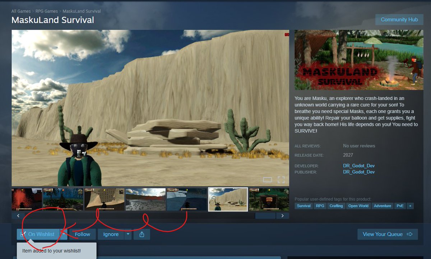This screenshot has height=259, width=431.
Task: Select the highlighted desert cliff thumbnail
Action: [x=228, y=199]
